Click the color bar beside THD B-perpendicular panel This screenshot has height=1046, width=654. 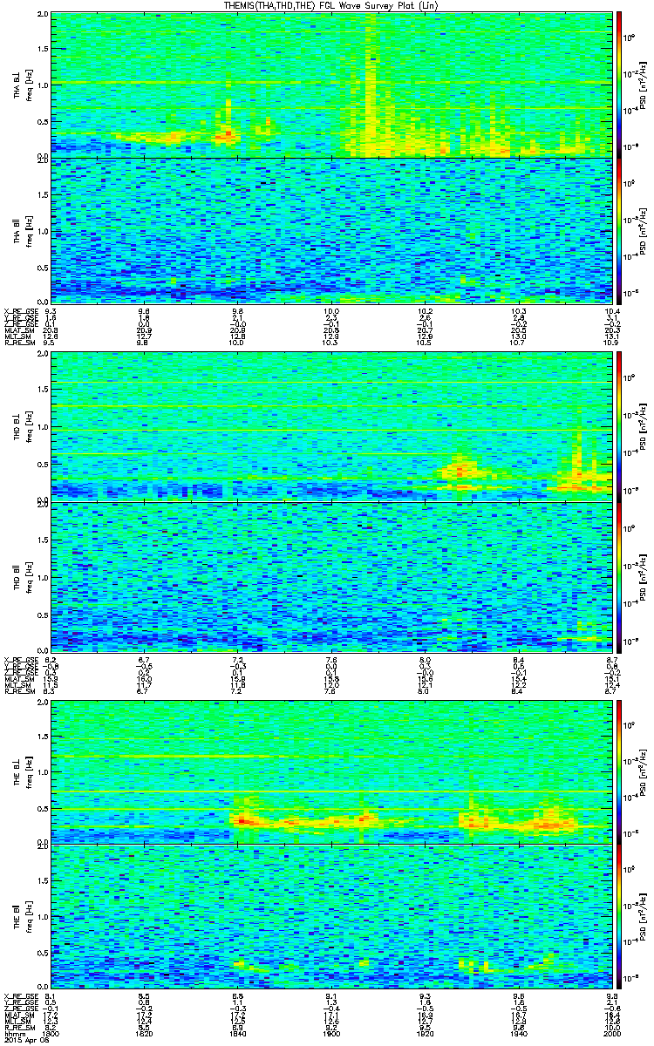pyautogui.click(x=620, y=426)
